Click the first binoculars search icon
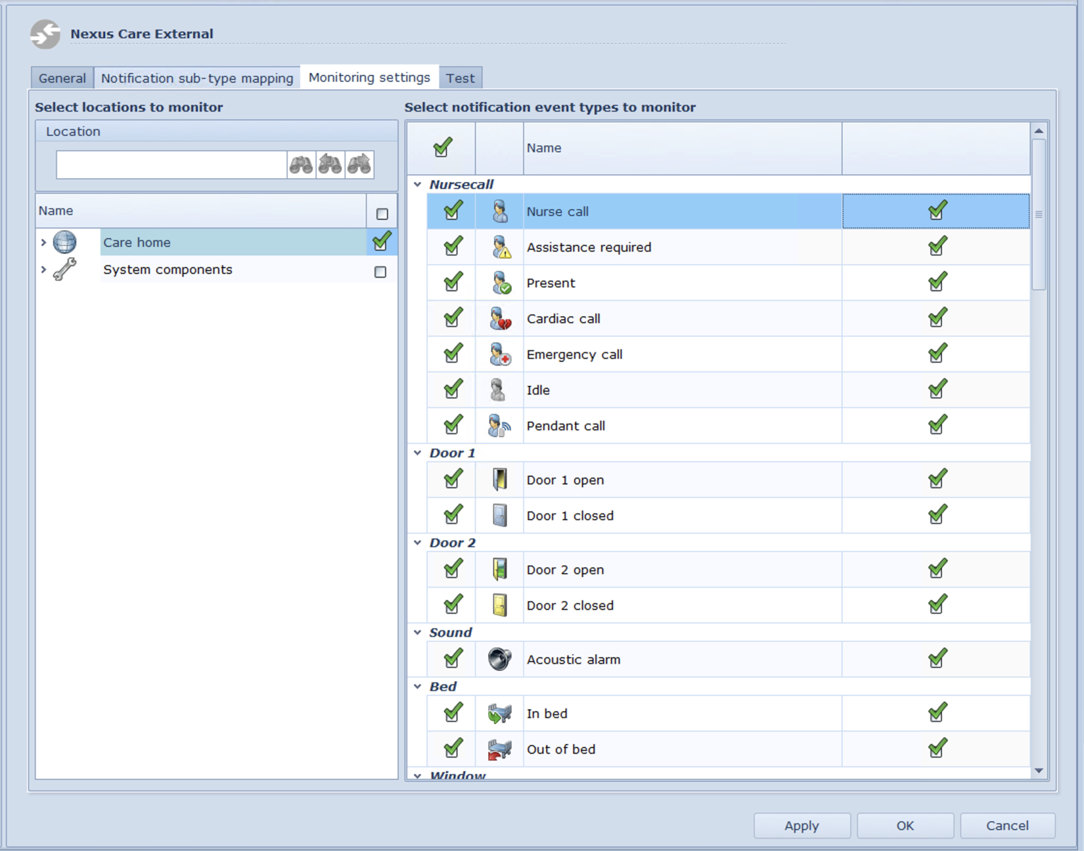Viewport: 1084px width, 851px height. click(x=301, y=165)
